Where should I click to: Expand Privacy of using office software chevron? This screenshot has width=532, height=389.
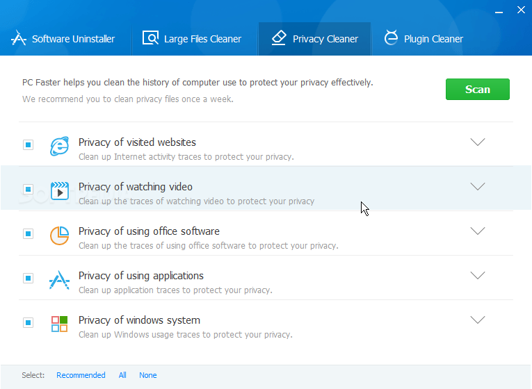coord(477,231)
